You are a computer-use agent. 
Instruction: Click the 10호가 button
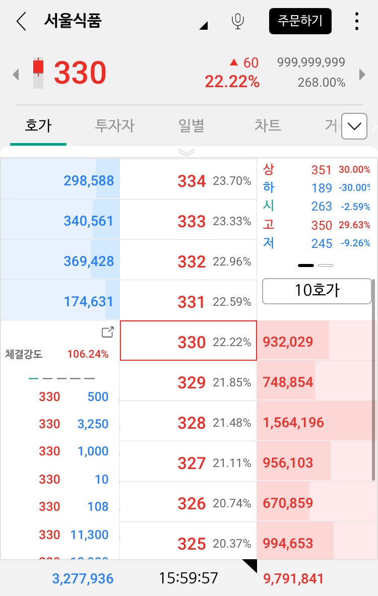(317, 291)
